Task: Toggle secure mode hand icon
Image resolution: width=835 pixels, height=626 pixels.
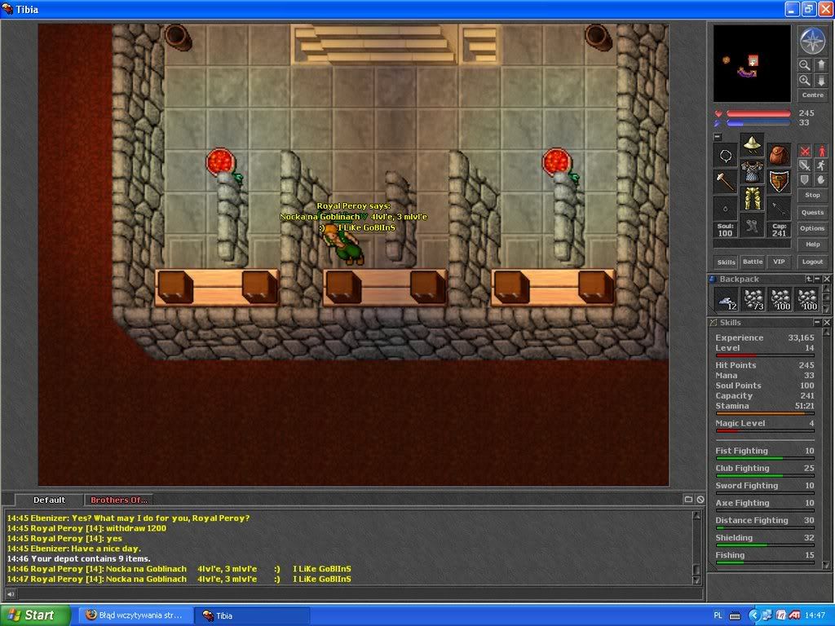Action: 821,180
